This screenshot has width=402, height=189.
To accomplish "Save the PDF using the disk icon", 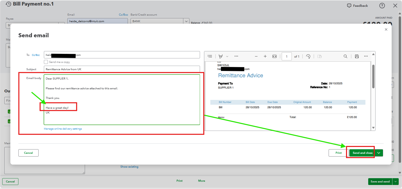I will (x=357, y=56).
